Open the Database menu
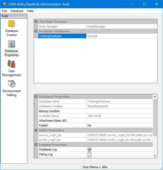The image size is (163, 170). 17,11
